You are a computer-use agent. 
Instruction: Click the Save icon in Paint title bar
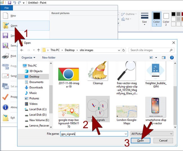(9, 3)
